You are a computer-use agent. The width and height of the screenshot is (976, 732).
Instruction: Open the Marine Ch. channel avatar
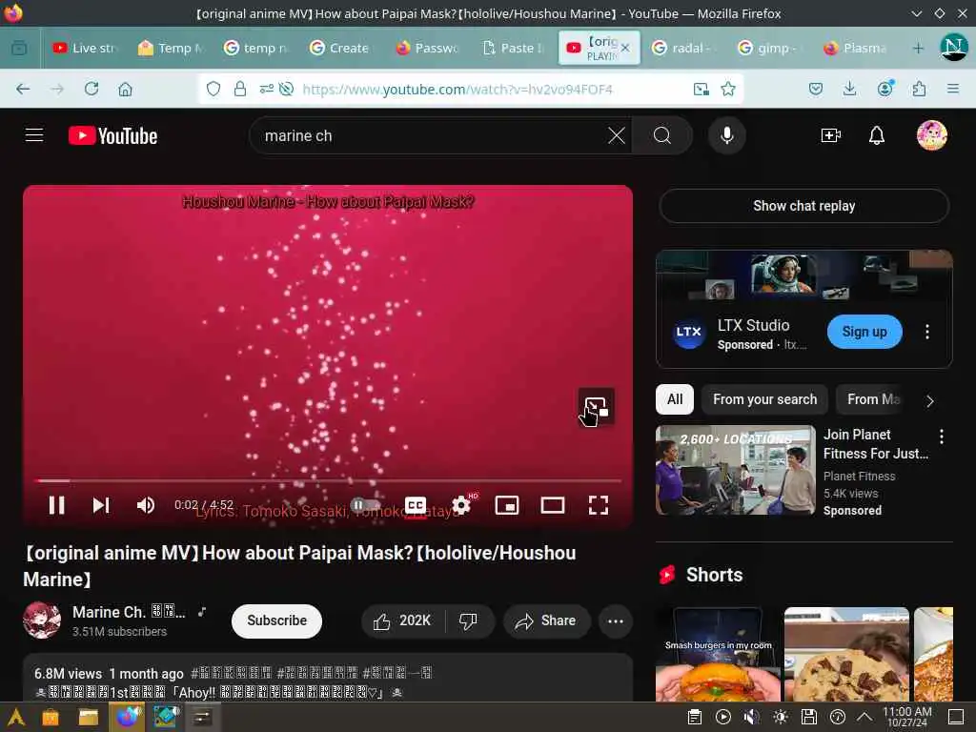point(42,620)
